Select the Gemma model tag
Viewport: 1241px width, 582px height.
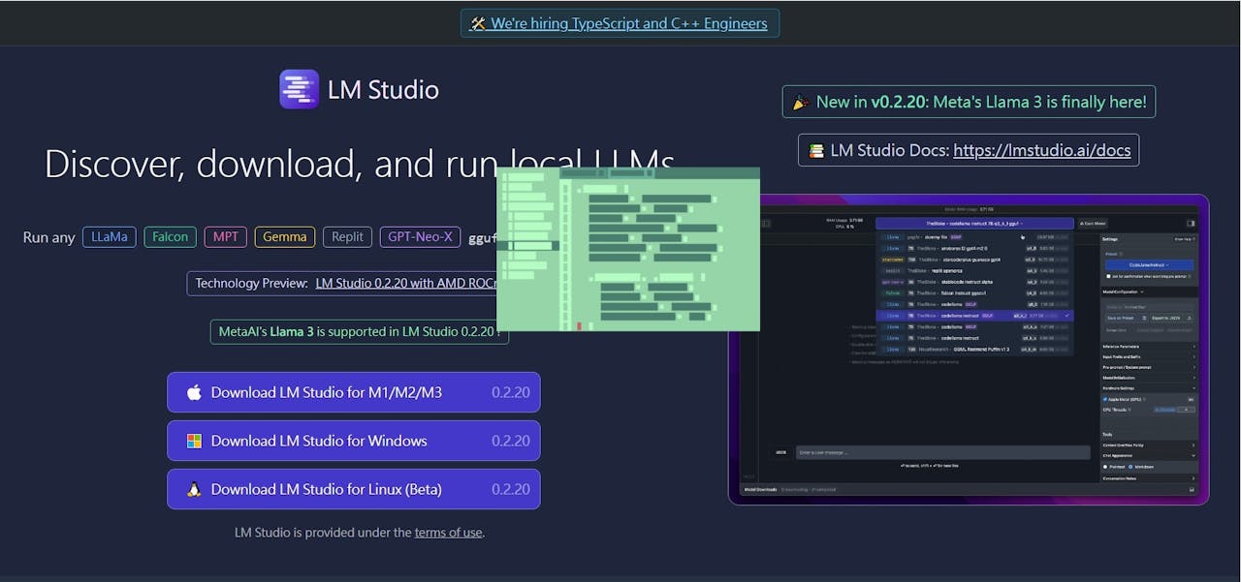click(285, 236)
